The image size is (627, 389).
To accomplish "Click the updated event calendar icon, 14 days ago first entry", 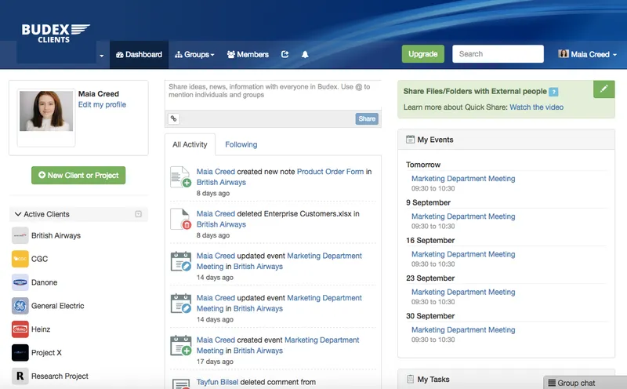I will pyautogui.click(x=181, y=261).
